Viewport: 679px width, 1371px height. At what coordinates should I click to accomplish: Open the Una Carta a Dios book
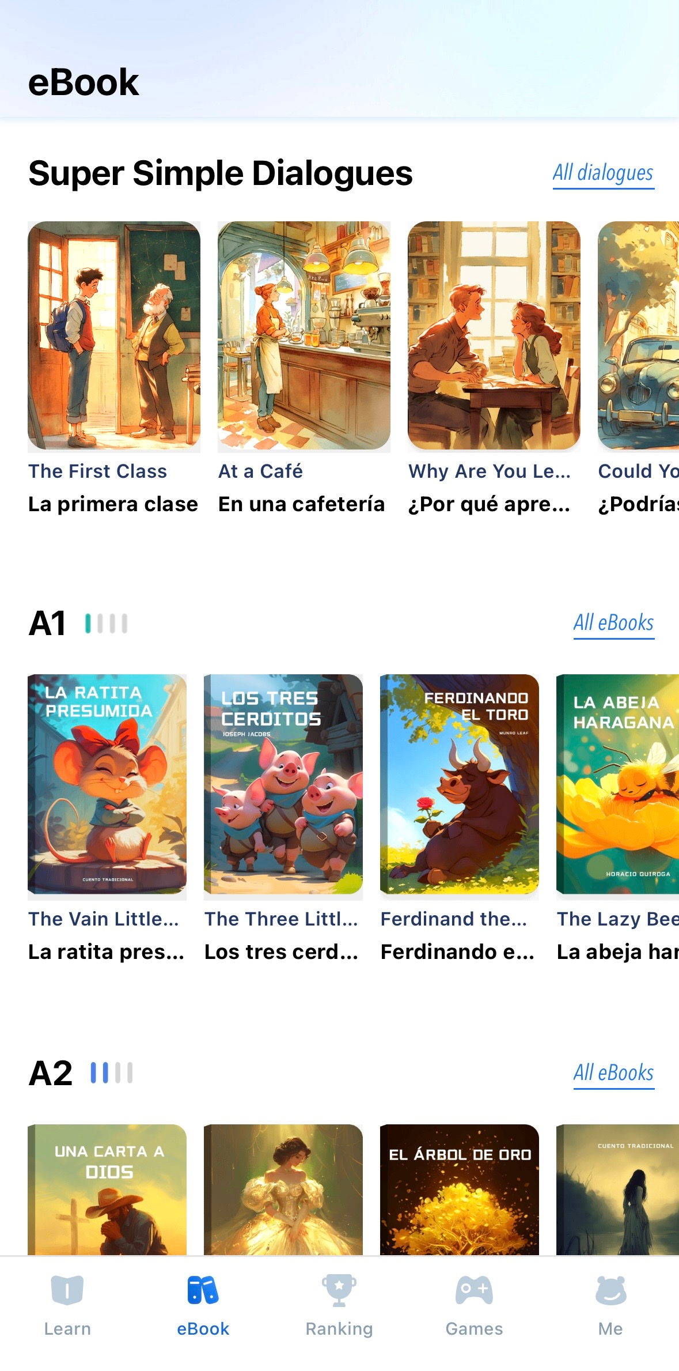(x=107, y=1190)
